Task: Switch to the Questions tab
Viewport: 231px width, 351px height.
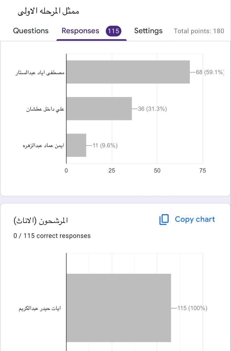Action: point(31,31)
